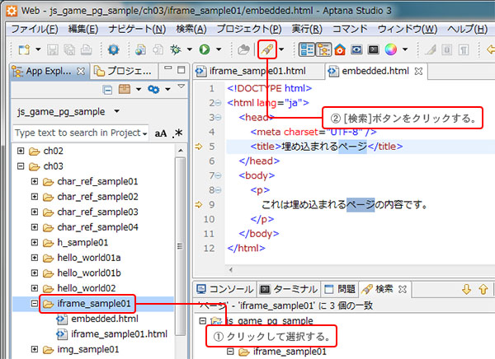Switch to the プロジェ... explorer tab
Viewport: 495px width, 359px height.
(123, 72)
